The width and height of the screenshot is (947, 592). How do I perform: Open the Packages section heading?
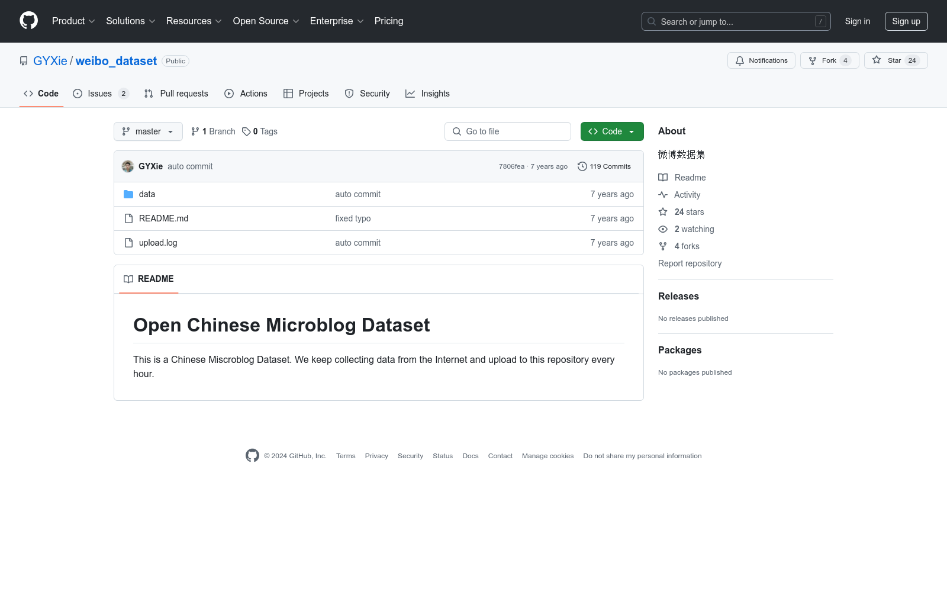[x=679, y=350]
